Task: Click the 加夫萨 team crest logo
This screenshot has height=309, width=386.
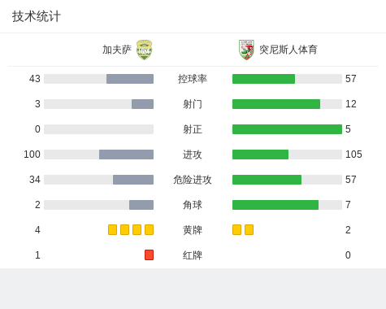Action: click(x=144, y=50)
